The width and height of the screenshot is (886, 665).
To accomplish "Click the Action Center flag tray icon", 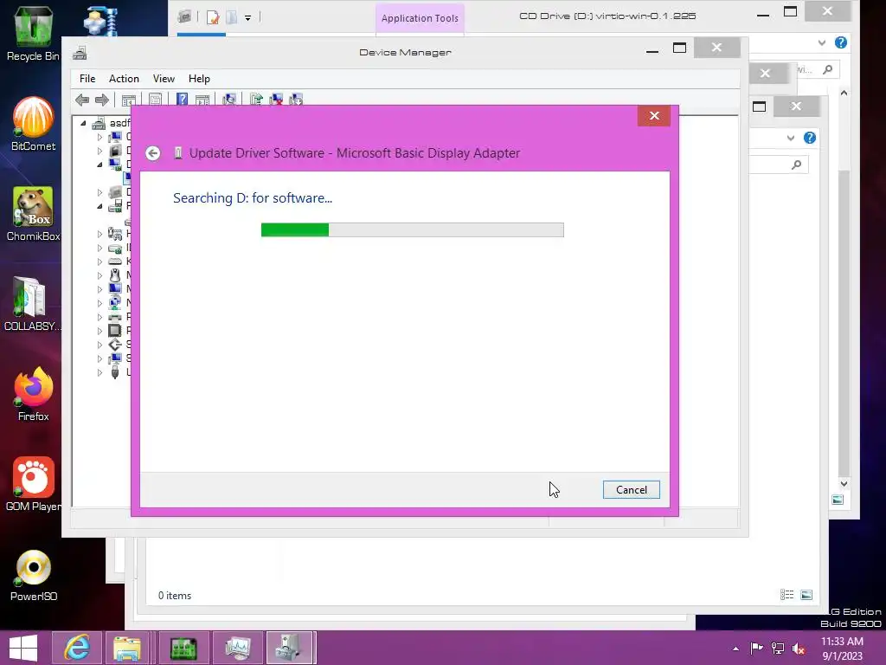I will point(756,648).
